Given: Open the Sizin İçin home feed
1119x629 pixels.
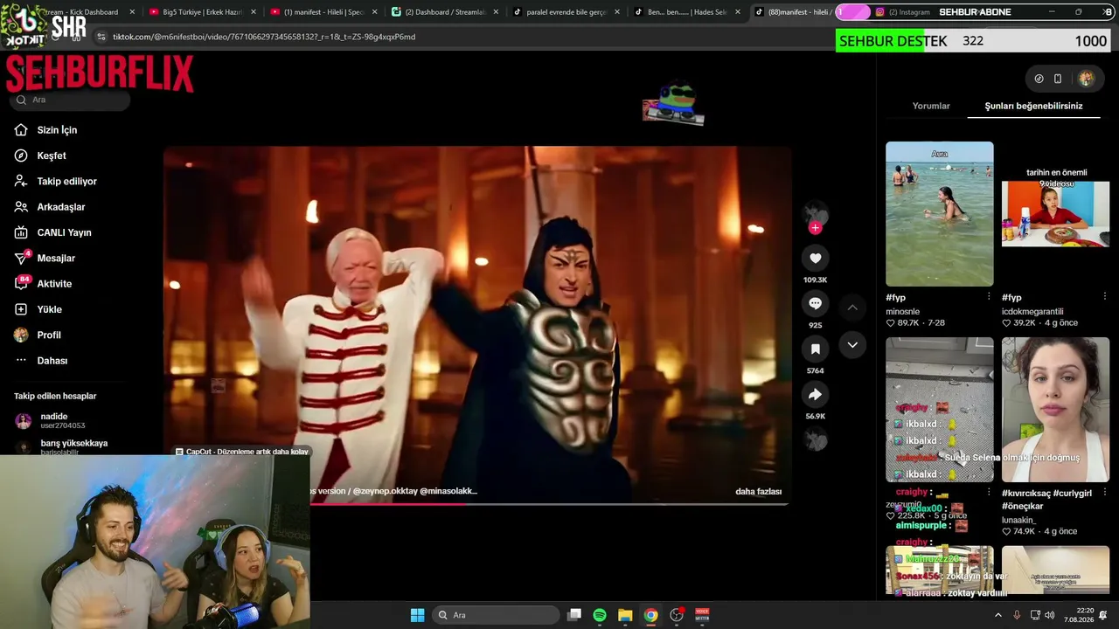Looking at the screenshot, I should (x=57, y=130).
